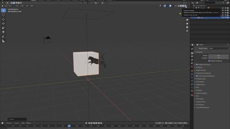The image size is (230, 129).
Task: Open the timeline Playback menu
Action: tap(10, 123)
